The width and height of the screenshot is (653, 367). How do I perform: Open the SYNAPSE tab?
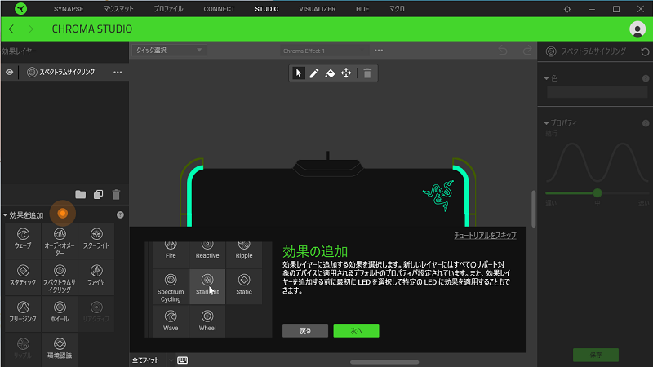69,9
